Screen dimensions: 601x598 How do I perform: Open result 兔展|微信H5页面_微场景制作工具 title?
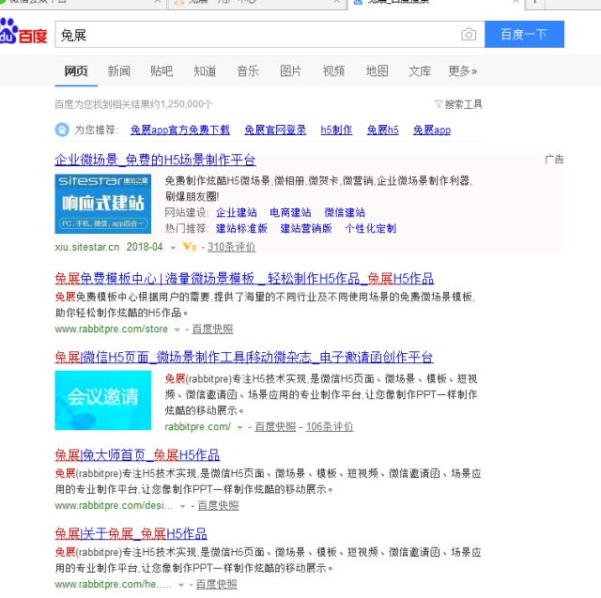pyautogui.click(x=244, y=358)
